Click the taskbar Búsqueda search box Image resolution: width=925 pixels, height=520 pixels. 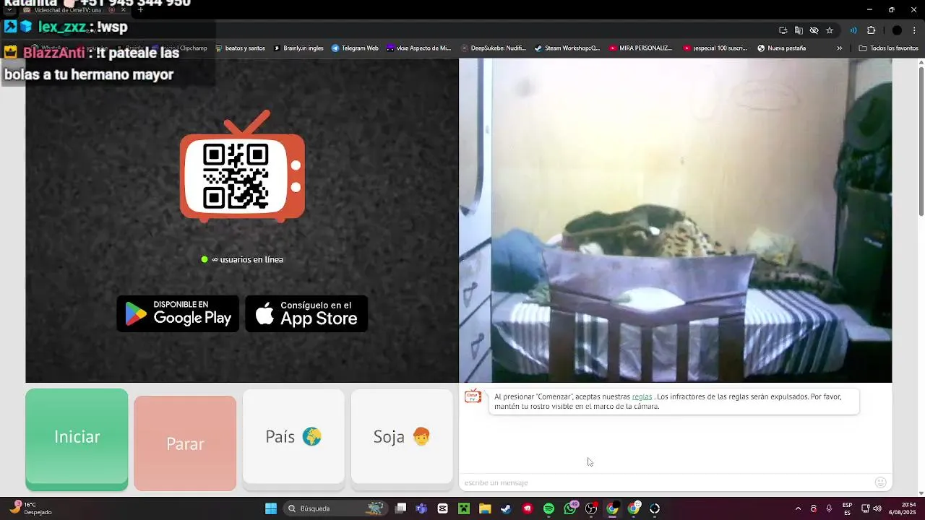[335, 508]
